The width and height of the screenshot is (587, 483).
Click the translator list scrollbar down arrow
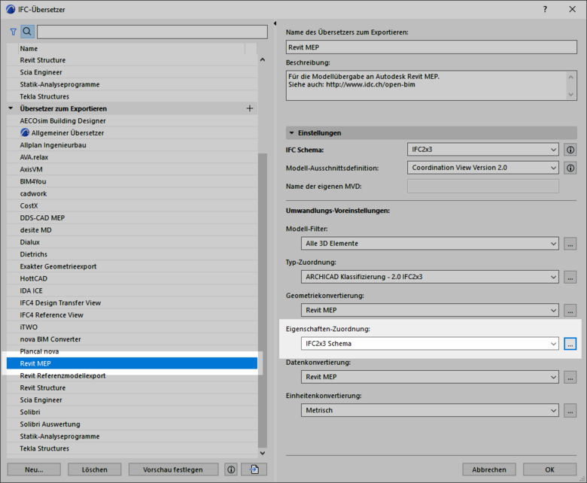click(x=263, y=453)
